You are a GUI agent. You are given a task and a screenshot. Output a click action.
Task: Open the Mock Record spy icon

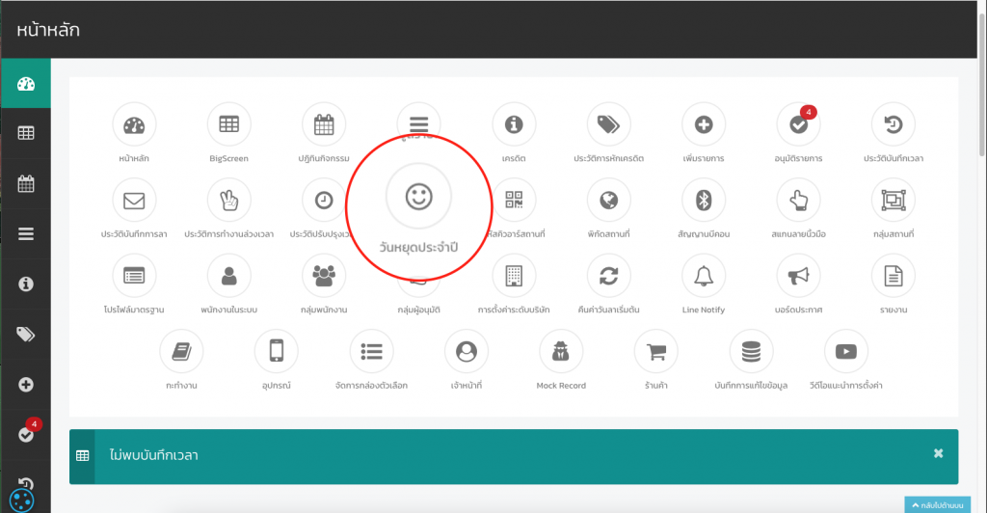[561, 351]
